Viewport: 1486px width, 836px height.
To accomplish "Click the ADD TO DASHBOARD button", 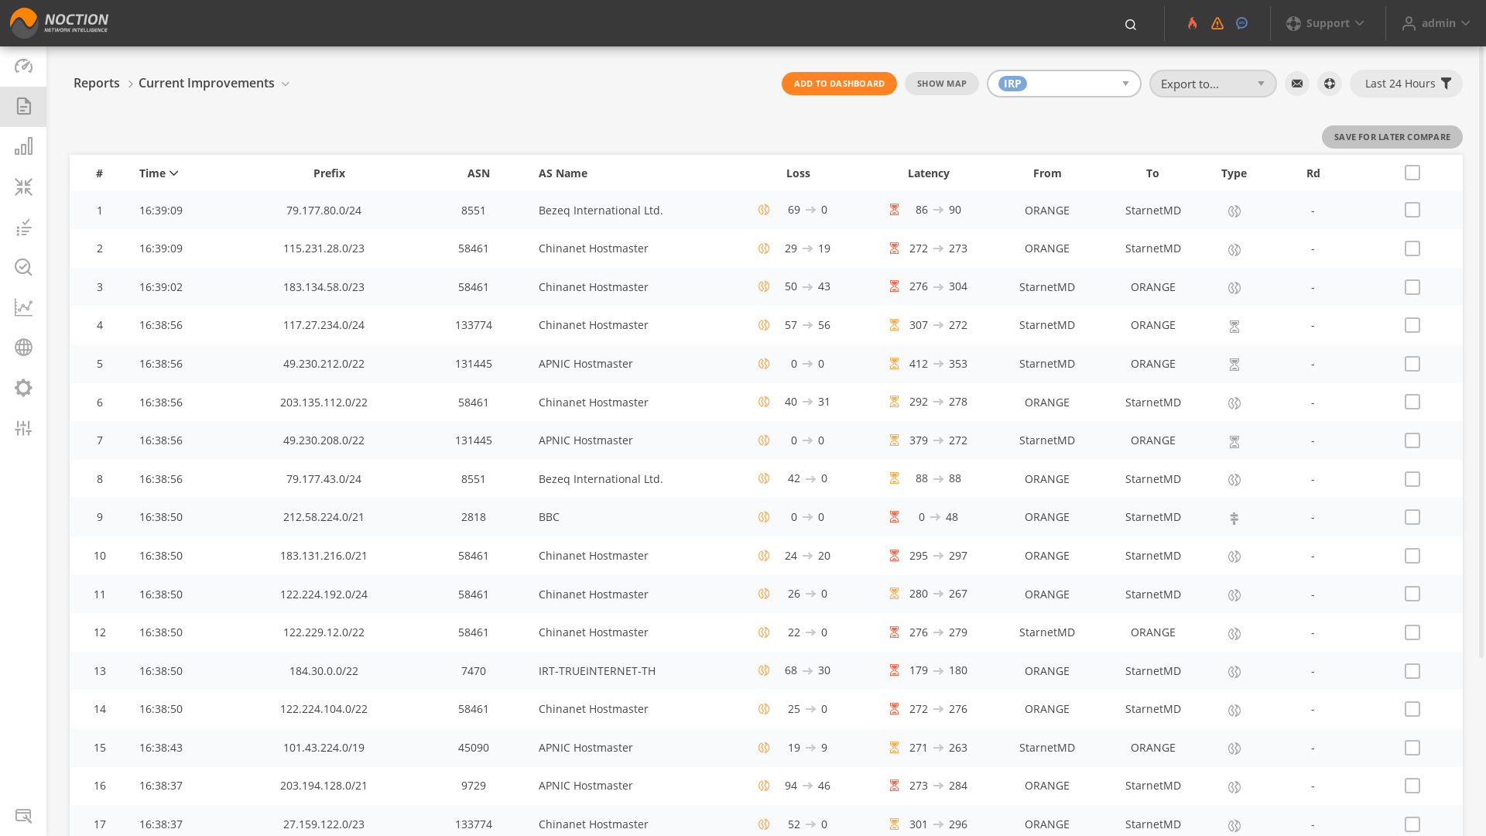I will 839,84.
